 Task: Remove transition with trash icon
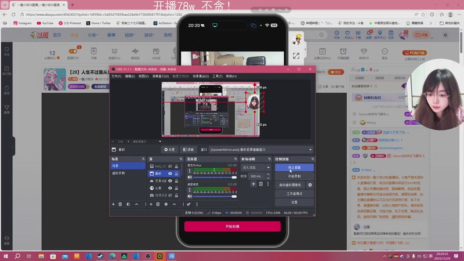[x=260, y=184]
